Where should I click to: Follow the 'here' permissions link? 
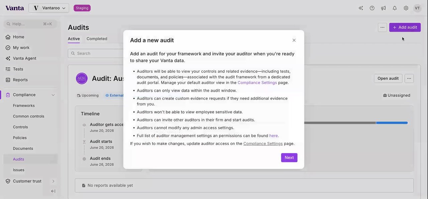(x=273, y=136)
